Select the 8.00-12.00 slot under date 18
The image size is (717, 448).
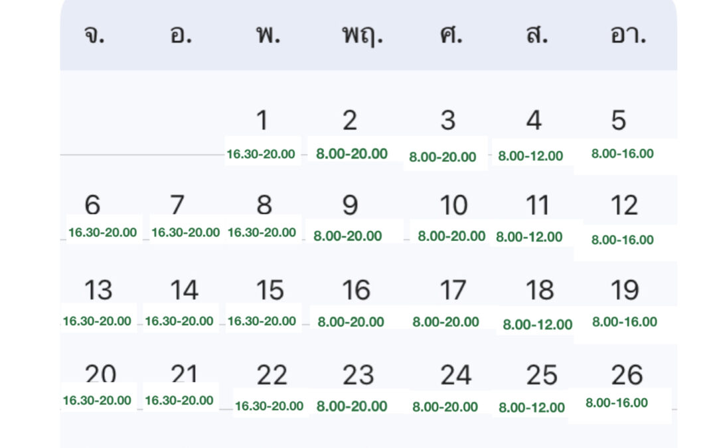(537, 325)
